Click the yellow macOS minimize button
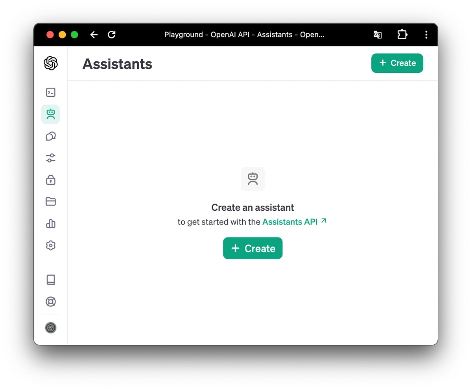Image resolution: width=472 pixels, height=390 pixels. [x=62, y=35]
